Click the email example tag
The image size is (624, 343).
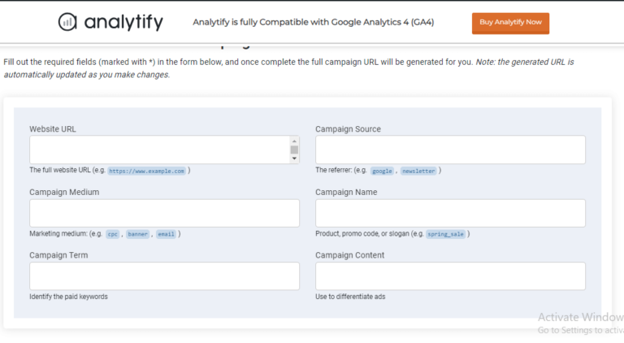[x=166, y=234]
